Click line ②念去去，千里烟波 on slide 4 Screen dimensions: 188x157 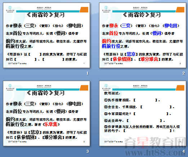[139, 107]
